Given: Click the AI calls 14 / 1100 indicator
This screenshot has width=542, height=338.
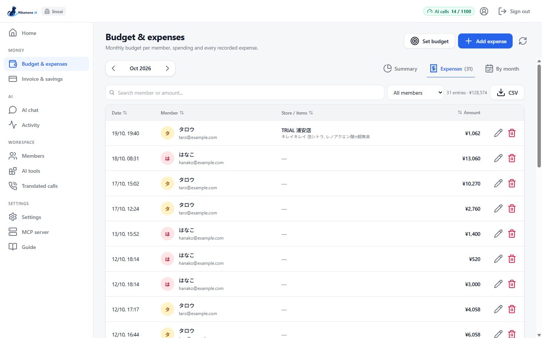Looking at the screenshot, I should pyautogui.click(x=449, y=11).
